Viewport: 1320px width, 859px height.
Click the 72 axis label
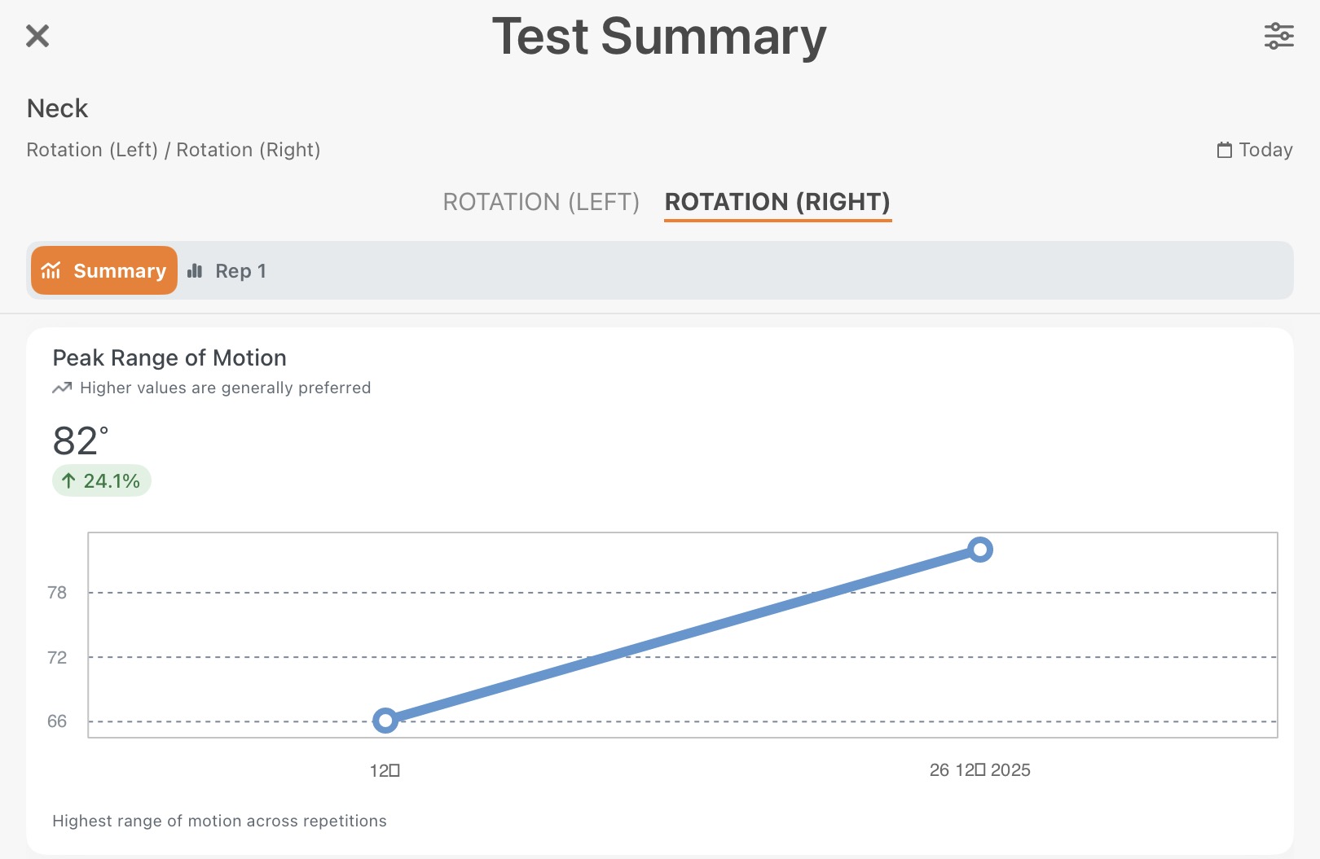57,657
